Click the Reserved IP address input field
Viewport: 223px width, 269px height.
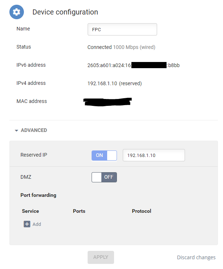154,155
